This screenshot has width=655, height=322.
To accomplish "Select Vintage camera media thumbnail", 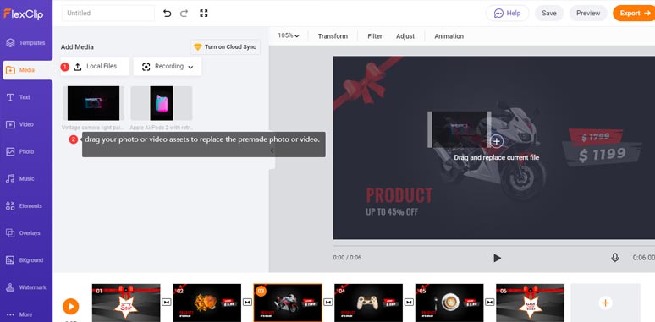I will pyautogui.click(x=93, y=103).
